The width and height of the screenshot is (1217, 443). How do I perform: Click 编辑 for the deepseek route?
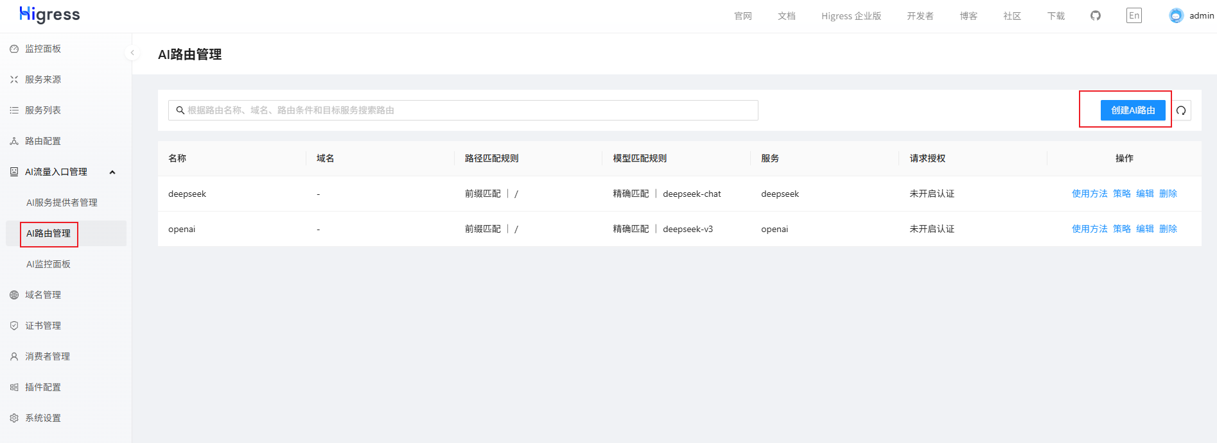pyautogui.click(x=1144, y=194)
